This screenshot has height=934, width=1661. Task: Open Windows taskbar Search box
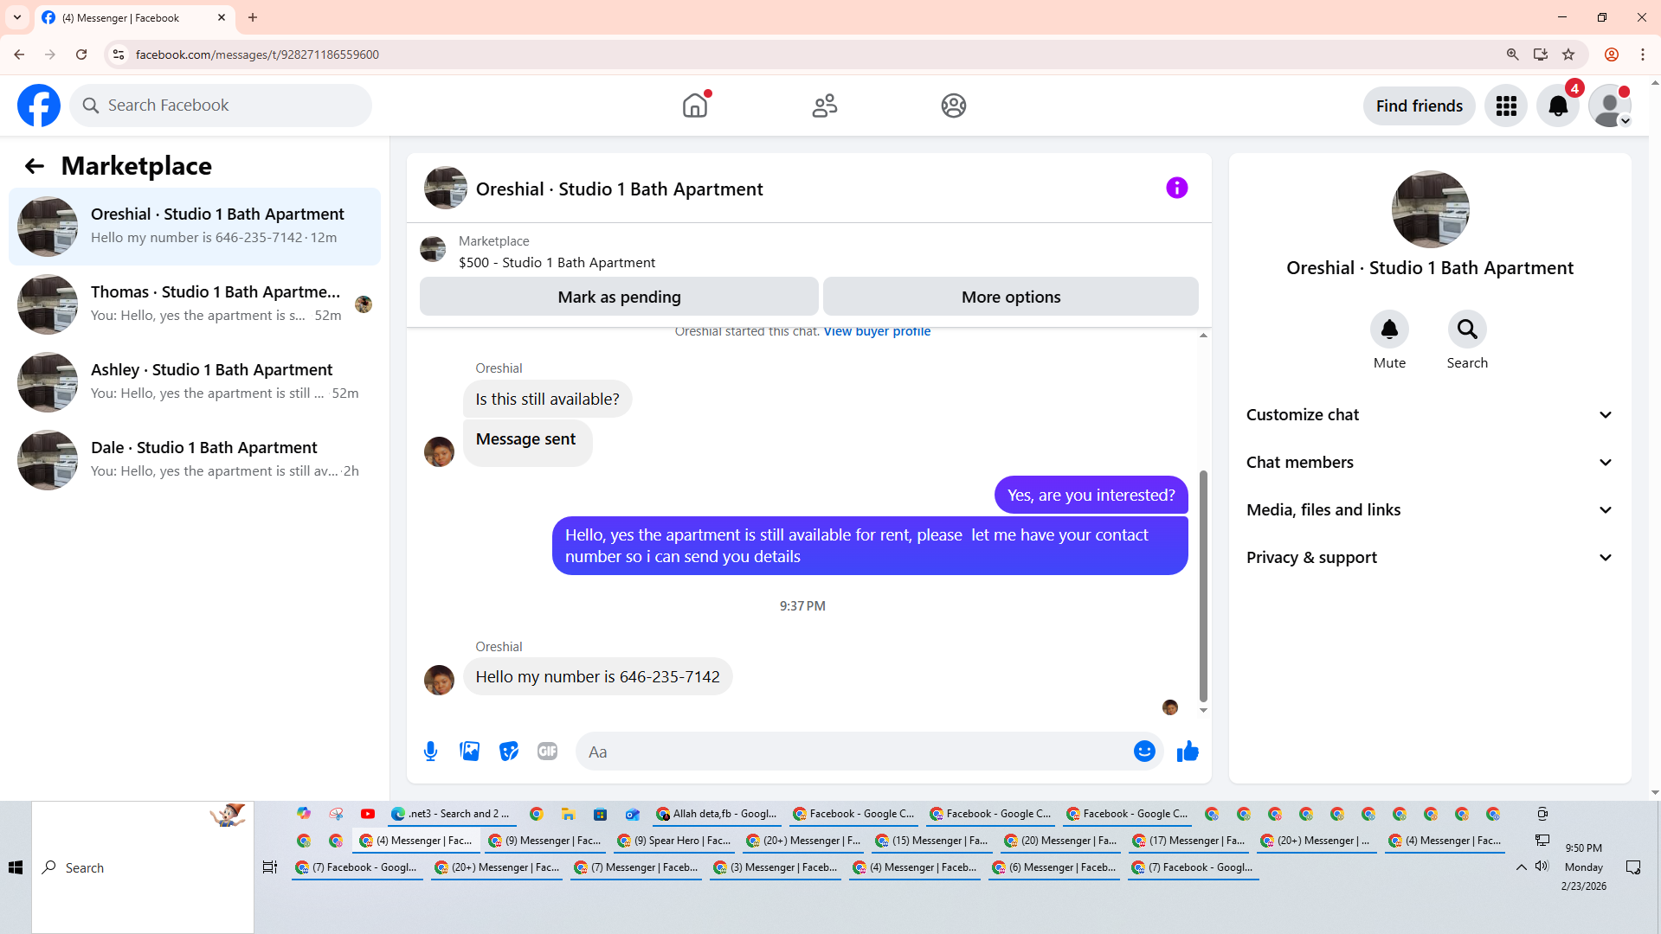coord(143,867)
